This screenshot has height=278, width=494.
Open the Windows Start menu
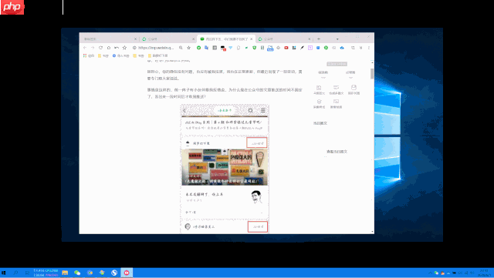coord(3,273)
